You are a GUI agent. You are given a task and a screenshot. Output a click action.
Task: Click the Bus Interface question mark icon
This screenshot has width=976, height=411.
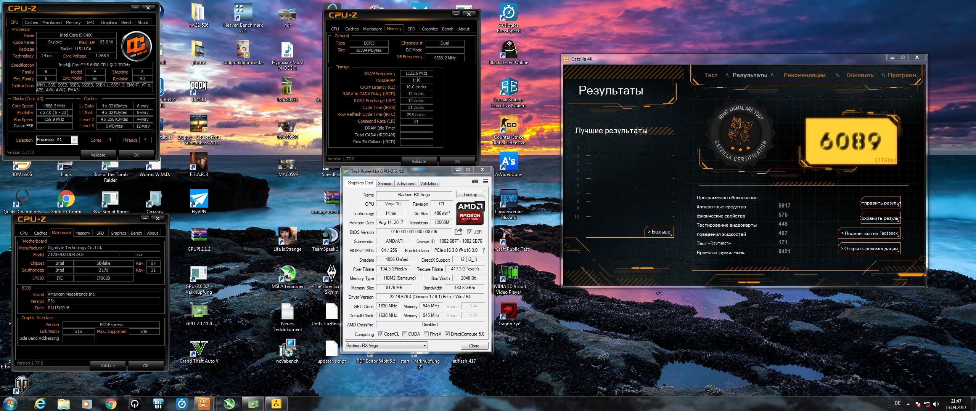coord(484,250)
